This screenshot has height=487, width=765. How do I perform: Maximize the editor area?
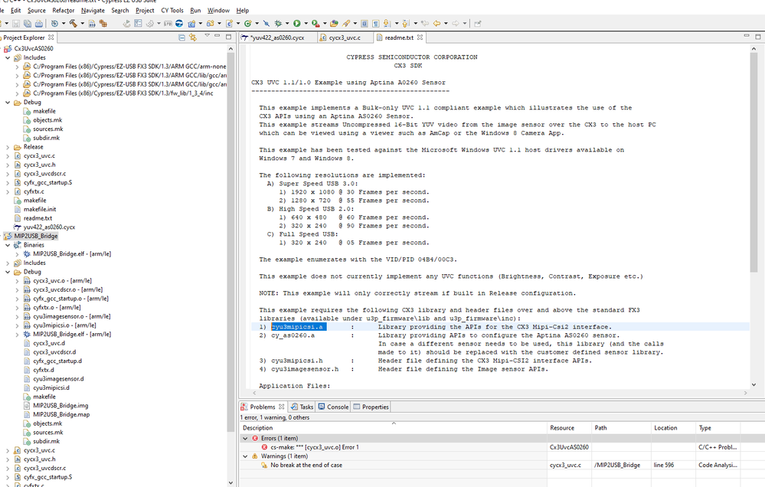[757, 37]
